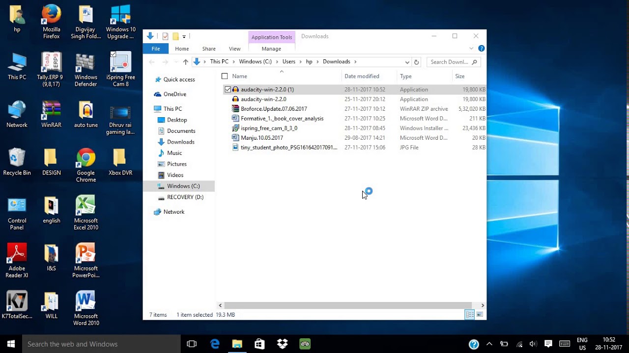The image size is (629, 353).
Task: Customize Quick Access Toolbar dropdown
Action: [x=184, y=36]
